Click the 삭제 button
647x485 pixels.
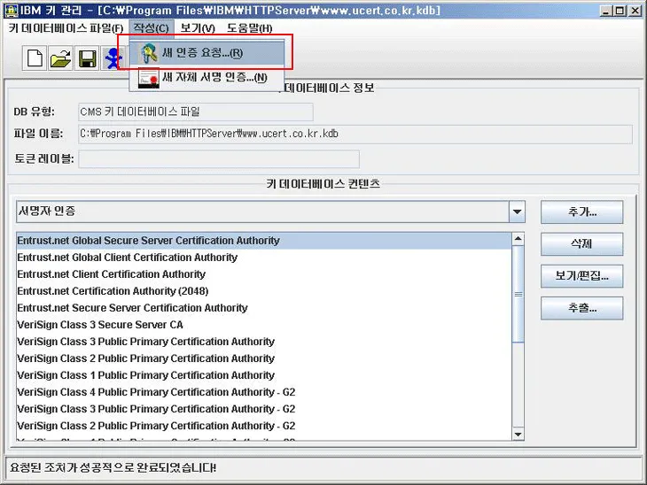[x=581, y=244]
